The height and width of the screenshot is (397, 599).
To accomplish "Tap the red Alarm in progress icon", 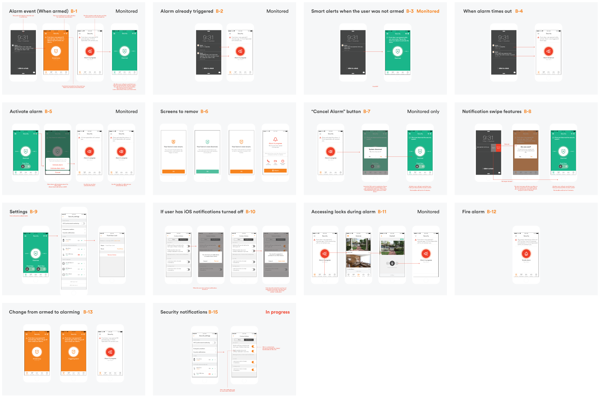I will [x=325, y=254].
